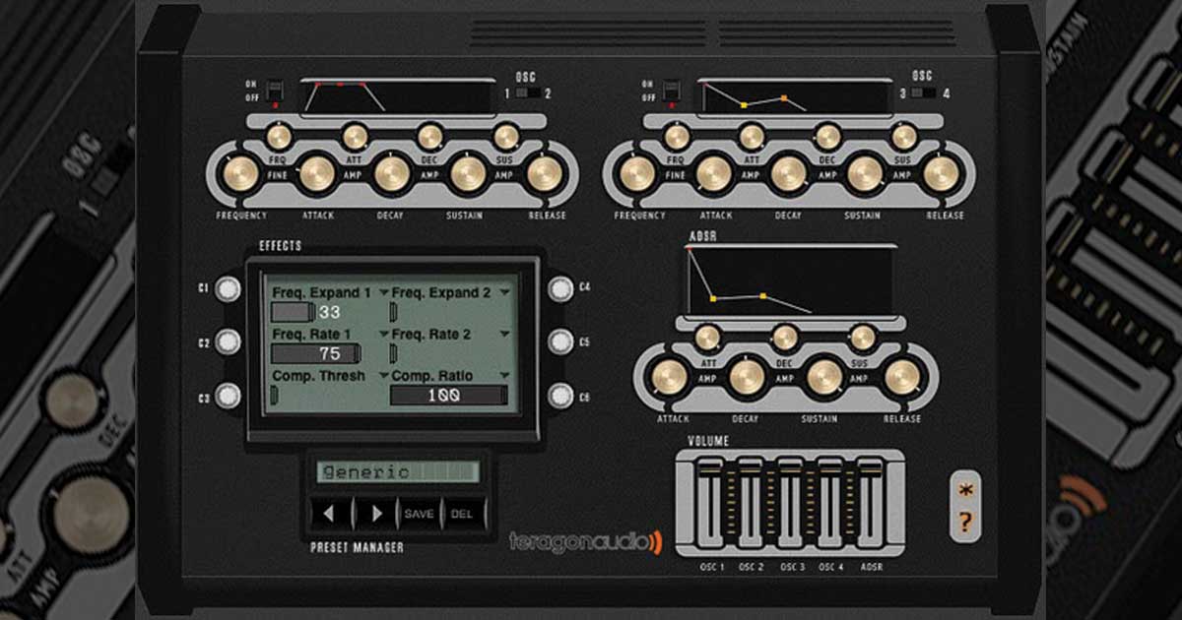1182x620 pixels.
Task: Click the C2 effects button
Action: coord(229,341)
